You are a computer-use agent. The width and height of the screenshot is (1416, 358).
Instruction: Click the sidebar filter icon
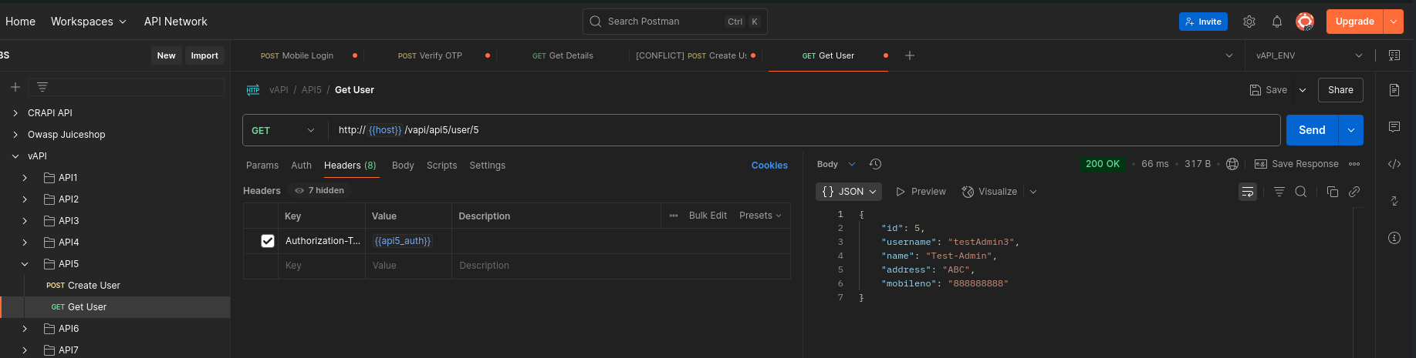42,87
